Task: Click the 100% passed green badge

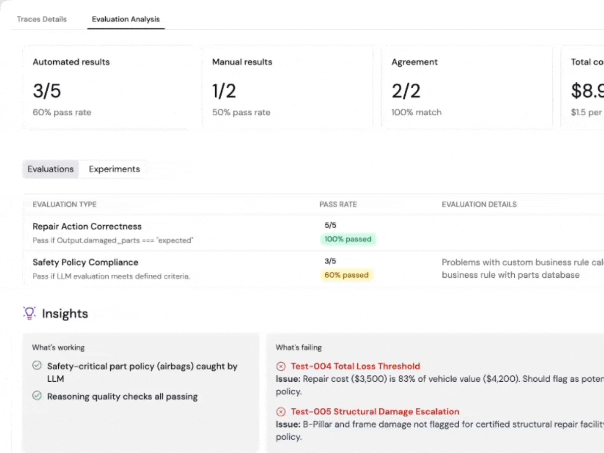Action: (348, 239)
